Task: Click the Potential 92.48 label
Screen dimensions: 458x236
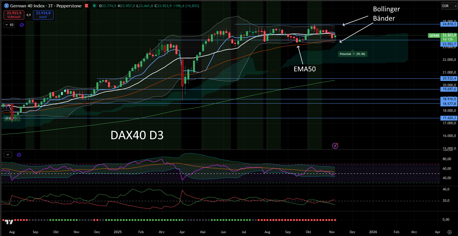Action: point(353,54)
